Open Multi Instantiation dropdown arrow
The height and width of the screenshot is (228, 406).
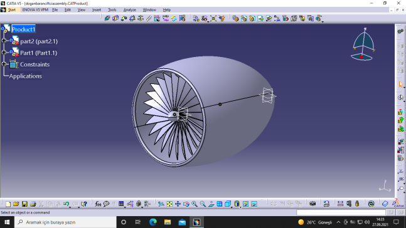pos(323,22)
